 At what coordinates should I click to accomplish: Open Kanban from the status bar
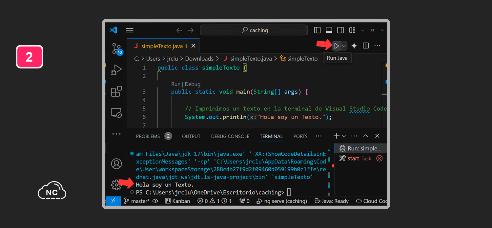coord(177,201)
